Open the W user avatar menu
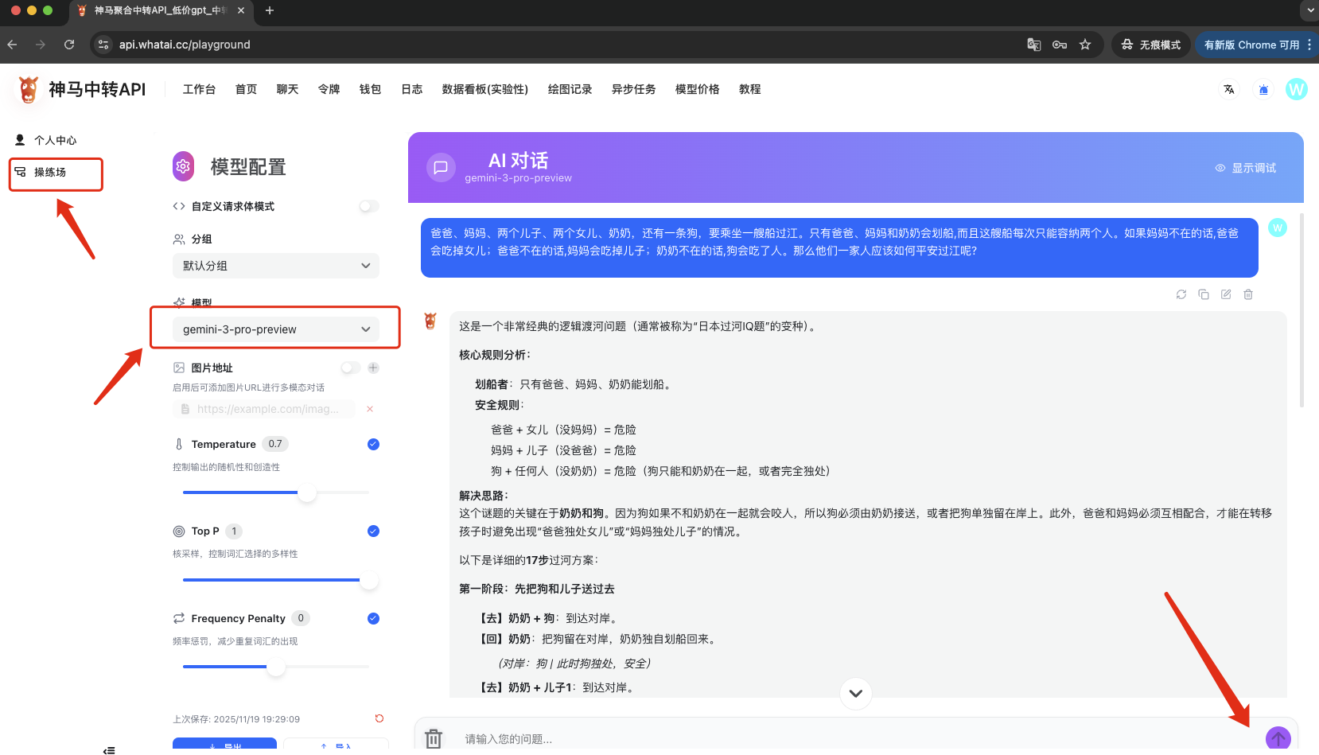This screenshot has width=1319, height=755. pyautogui.click(x=1297, y=89)
